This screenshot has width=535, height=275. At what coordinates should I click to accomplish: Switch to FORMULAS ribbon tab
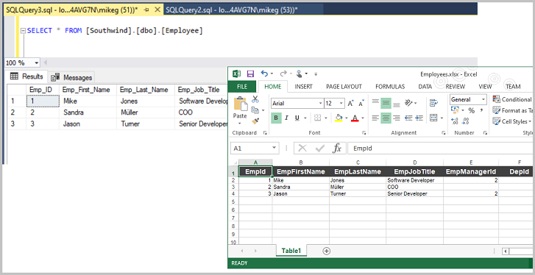(x=390, y=87)
